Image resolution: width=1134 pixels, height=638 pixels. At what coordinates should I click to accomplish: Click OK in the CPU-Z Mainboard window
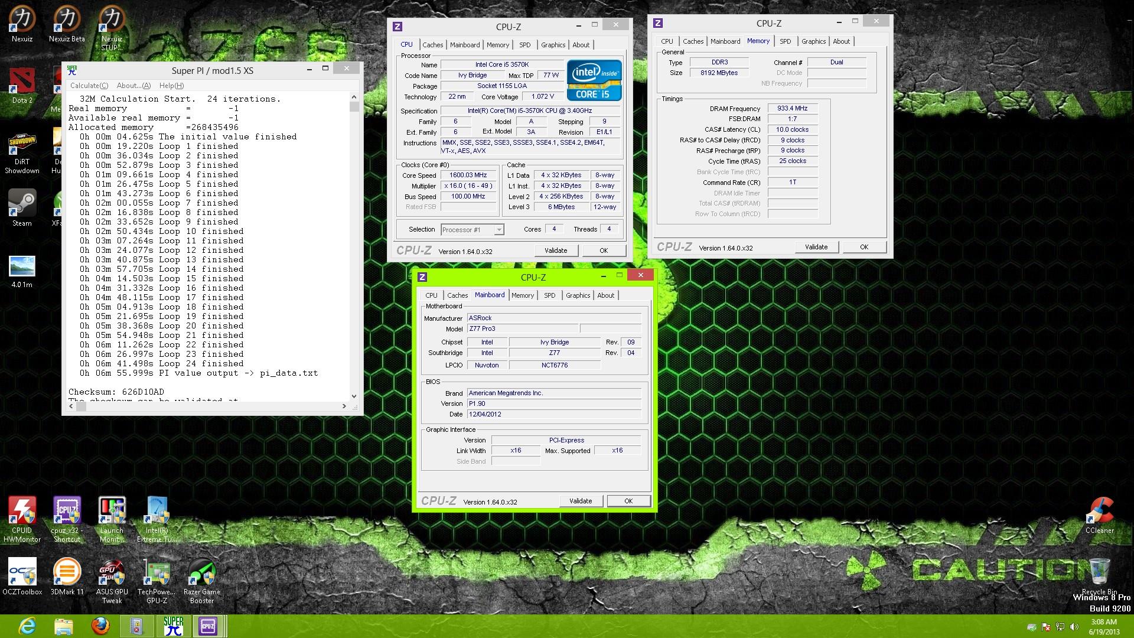click(628, 501)
